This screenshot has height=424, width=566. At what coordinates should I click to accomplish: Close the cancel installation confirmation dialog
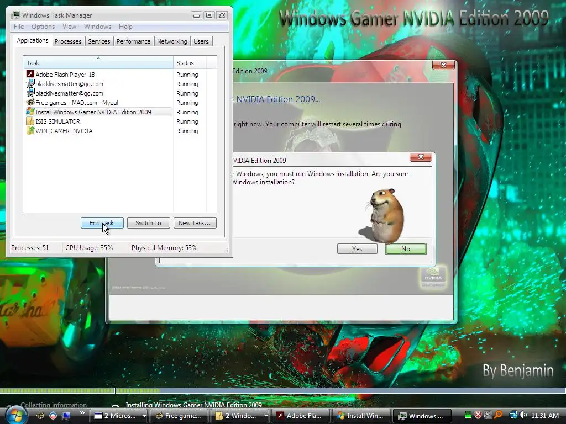(421, 157)
